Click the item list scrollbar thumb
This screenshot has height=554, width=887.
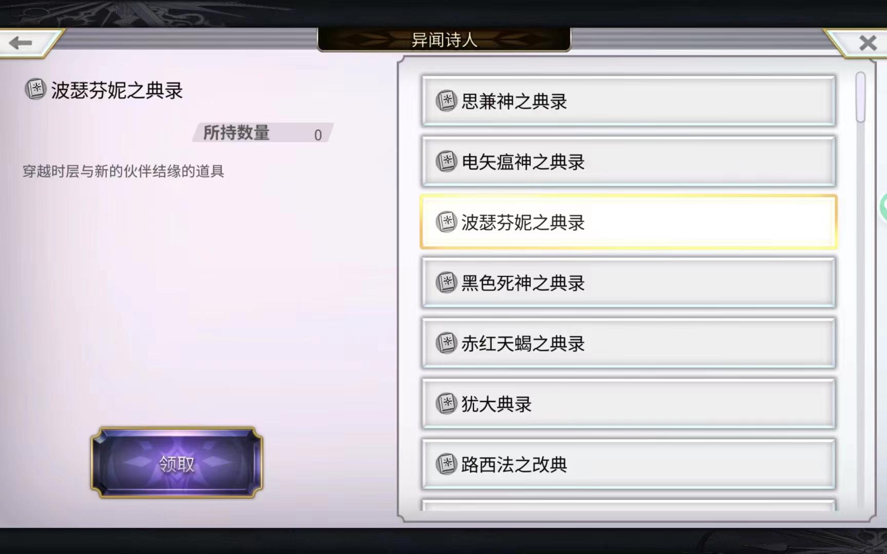pos(861,97)
